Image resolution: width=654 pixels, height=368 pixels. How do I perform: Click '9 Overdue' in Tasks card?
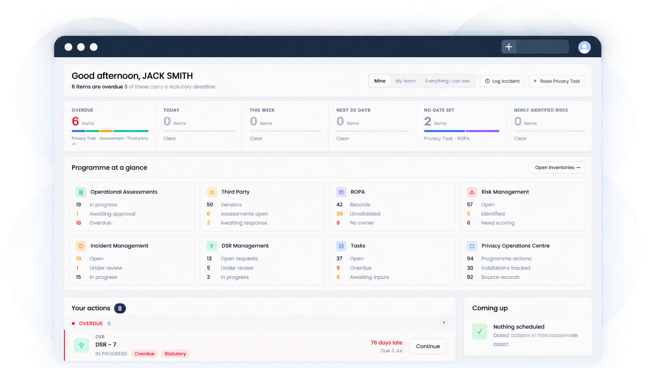pos(354,268)
